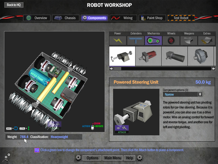Click the Remove component button in the robot view
The image size is (218, 164).
tap(55, 125)
